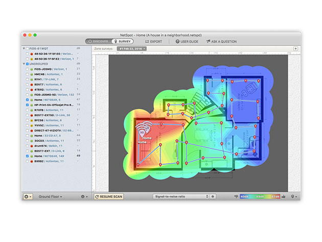Screen dimensions: 322x242
Task: Open the location pin menu in bottom right
Action: point(293,196)
